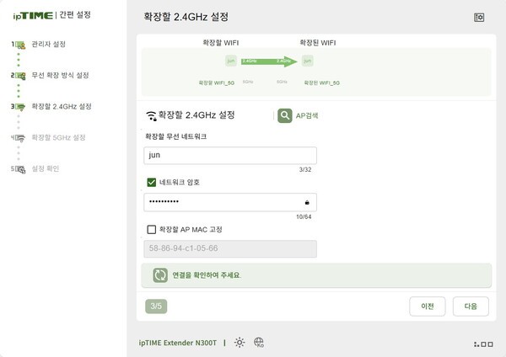Toggle the brightness theme sun icon
The width and height of the screenshot is (506, 357).
[240, 342]
